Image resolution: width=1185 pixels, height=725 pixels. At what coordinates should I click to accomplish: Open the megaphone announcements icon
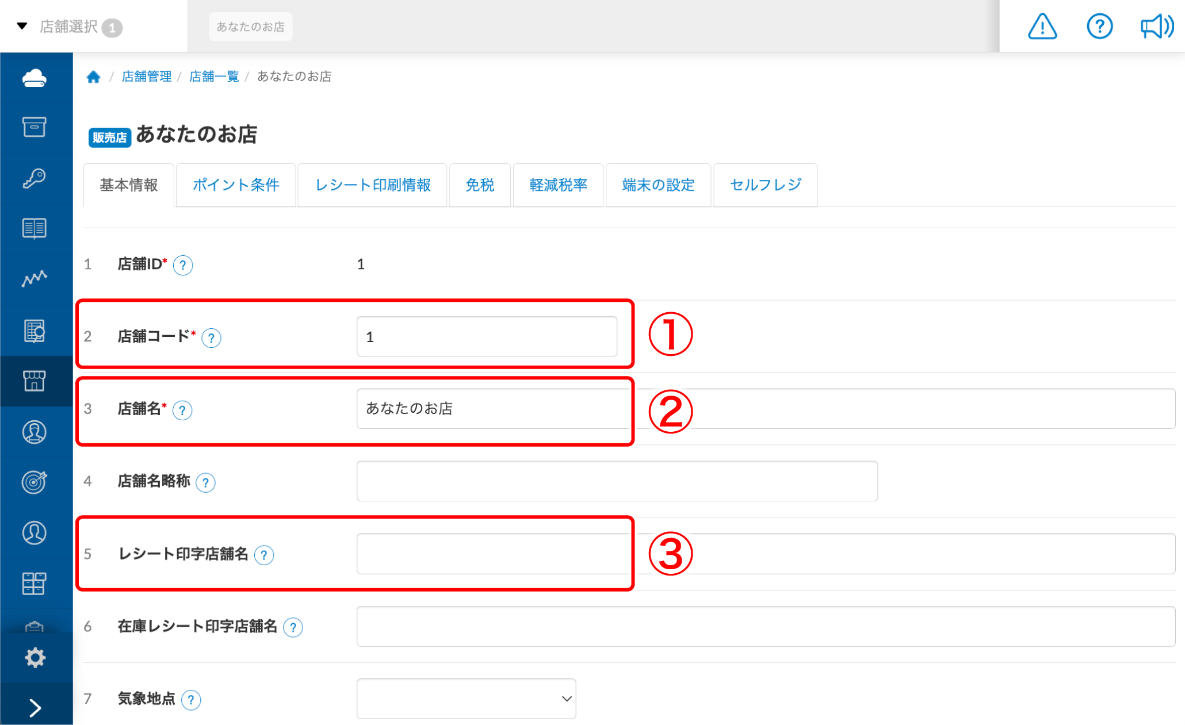tap(1156, 26)
